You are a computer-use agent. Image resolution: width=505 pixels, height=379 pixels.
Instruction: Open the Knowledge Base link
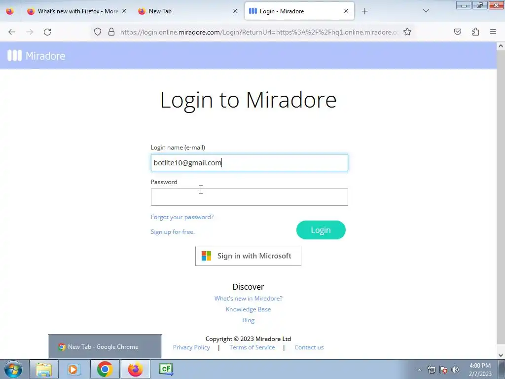pos(249,309)
